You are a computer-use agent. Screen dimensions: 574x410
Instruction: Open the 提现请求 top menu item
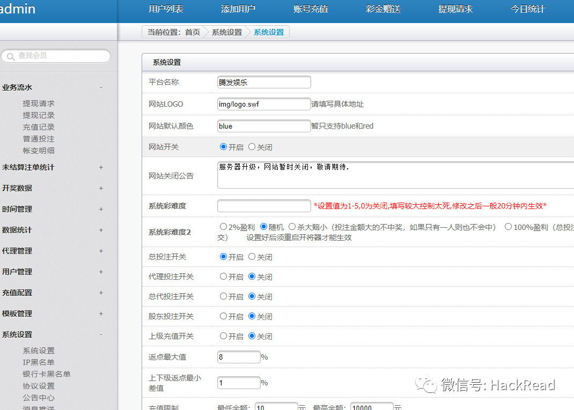pos(456,9)
